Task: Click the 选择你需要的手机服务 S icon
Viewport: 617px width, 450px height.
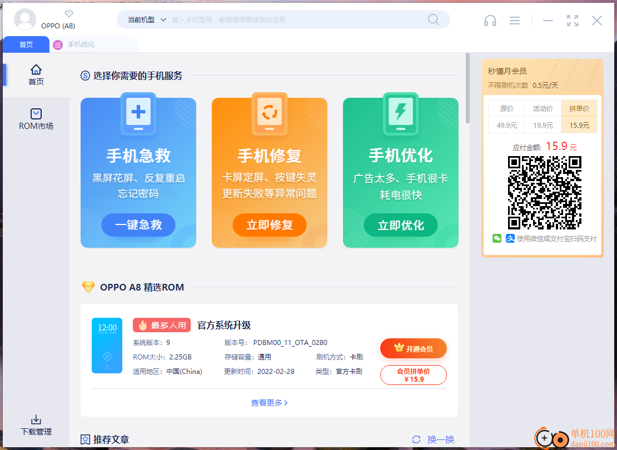Action: (85, 76)
